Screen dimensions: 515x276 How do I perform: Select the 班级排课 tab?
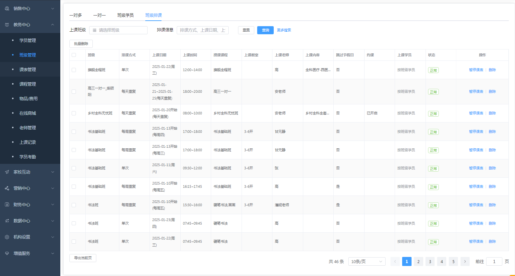(x=154, y=15)
